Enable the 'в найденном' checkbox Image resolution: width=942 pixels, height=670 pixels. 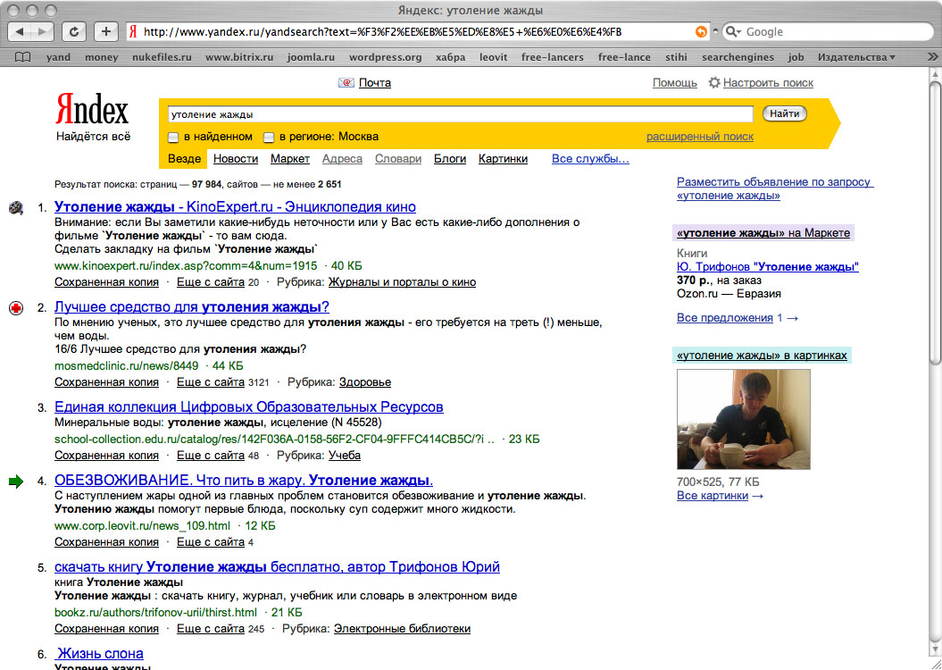[x=173, y=138]
